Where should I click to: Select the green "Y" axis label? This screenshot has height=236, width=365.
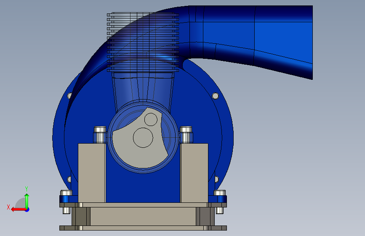point(26,189)
